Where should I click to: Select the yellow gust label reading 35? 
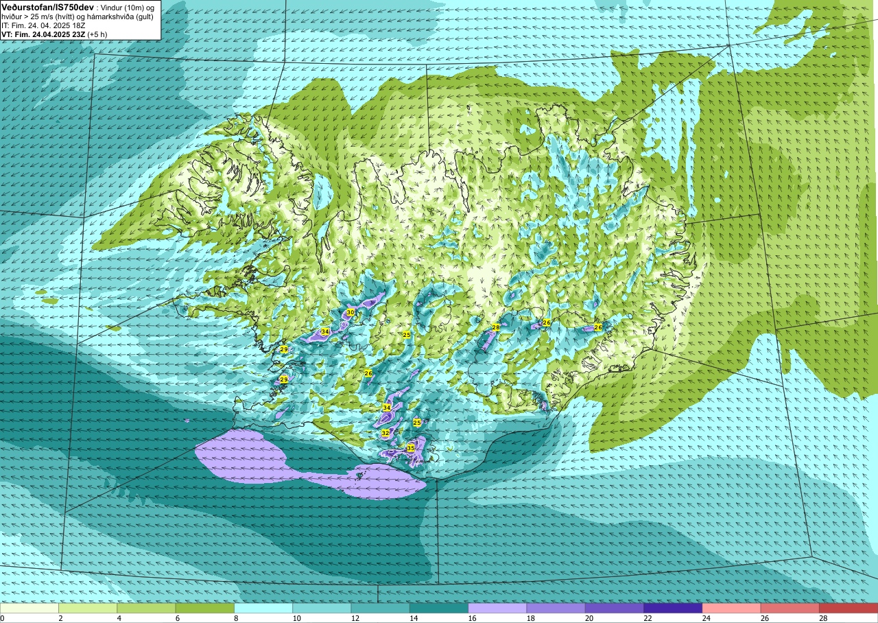(x=410, y=447)
